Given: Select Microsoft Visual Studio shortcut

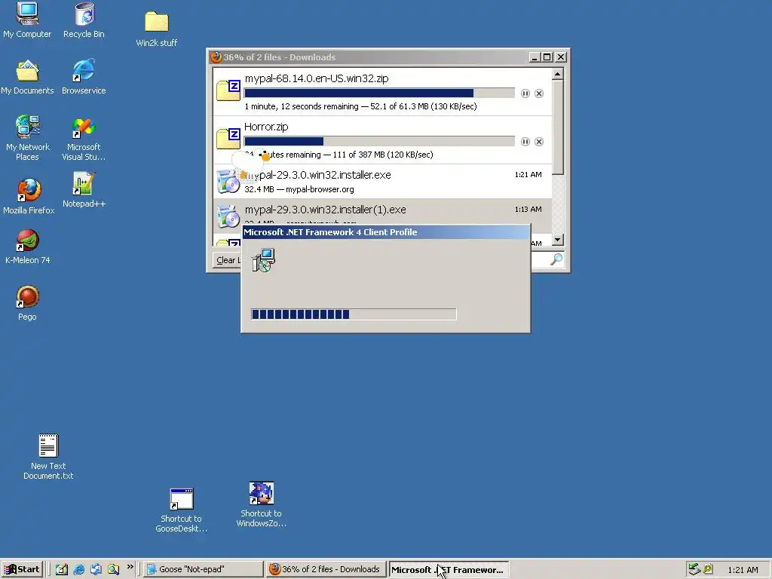Looking at the screenshot, I should click(84, 139).
